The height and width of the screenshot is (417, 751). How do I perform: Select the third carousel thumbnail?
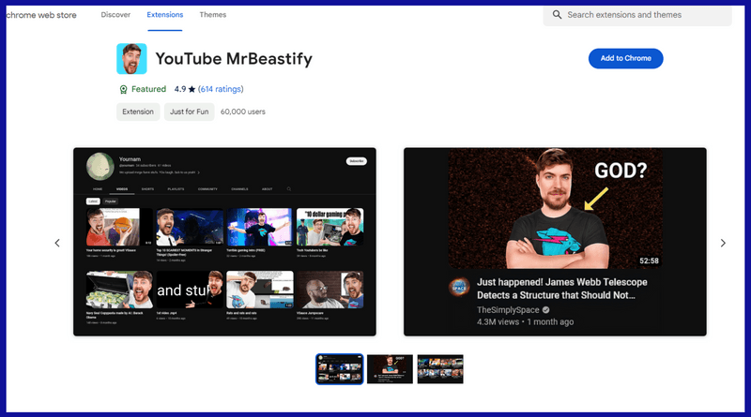(440, 368)
